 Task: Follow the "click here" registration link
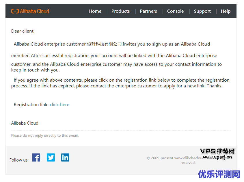pyautogui.click(x=59, y=105)
